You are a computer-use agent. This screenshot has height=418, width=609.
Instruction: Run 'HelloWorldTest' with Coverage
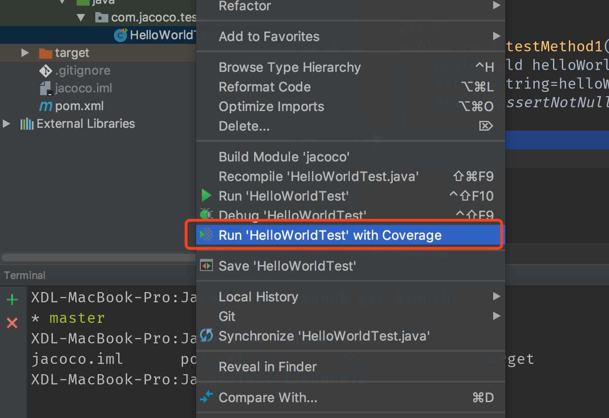350,235
